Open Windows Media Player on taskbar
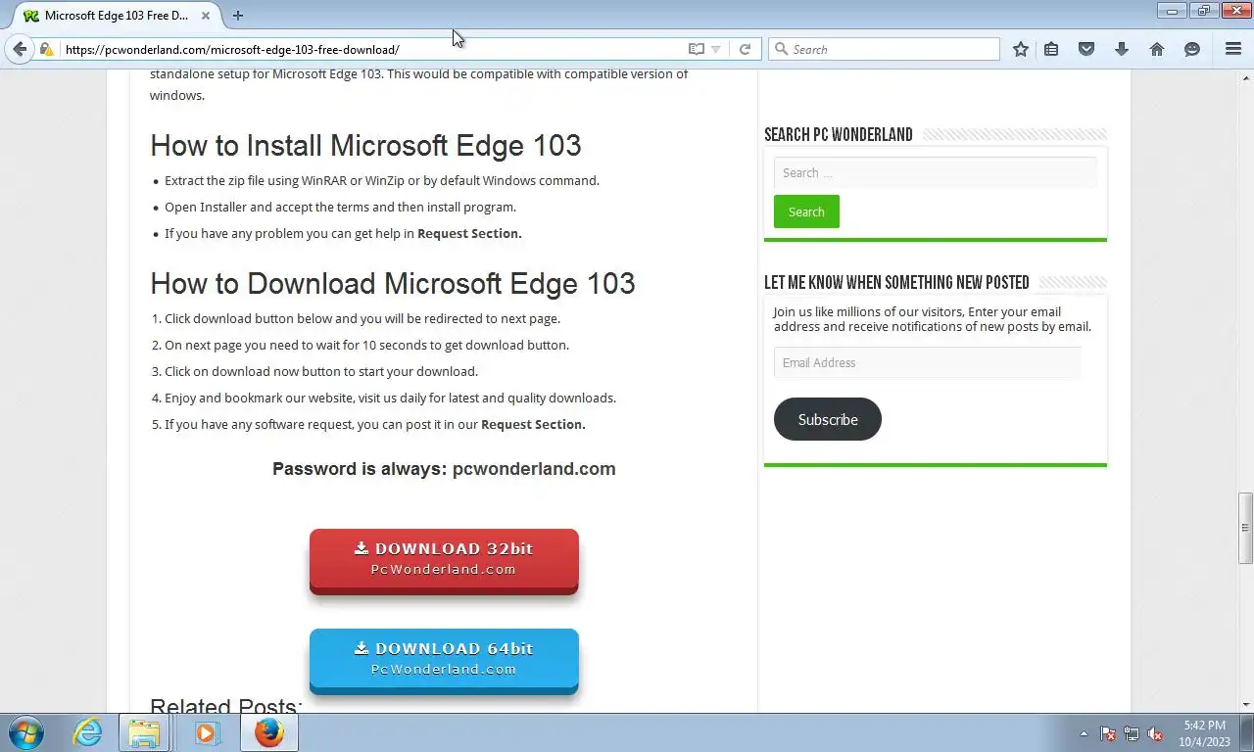Screen dimensions: 1254x752 pos(207,732)
